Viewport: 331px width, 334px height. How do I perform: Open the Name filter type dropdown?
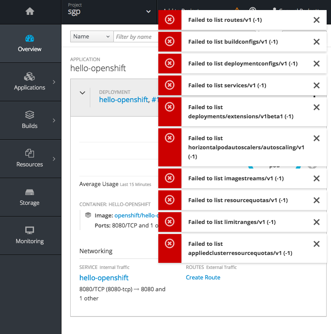coord(92,37)
